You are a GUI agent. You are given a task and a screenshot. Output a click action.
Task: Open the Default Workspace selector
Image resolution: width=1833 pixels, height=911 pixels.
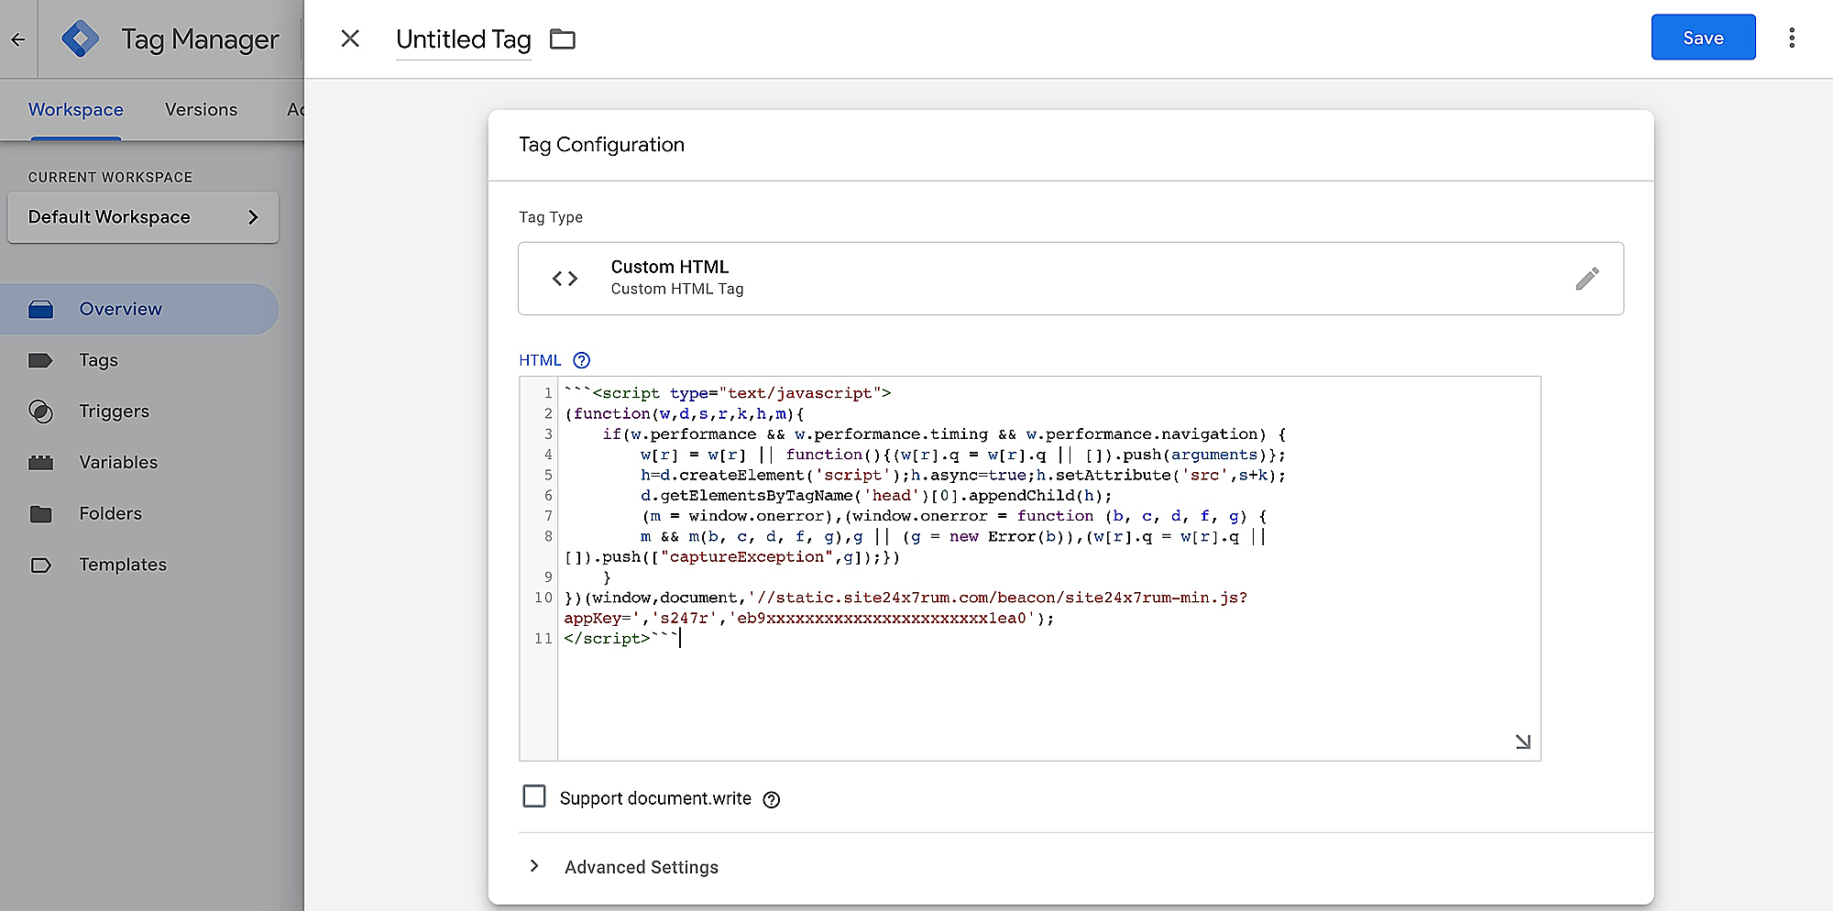(x=143, y=217)
